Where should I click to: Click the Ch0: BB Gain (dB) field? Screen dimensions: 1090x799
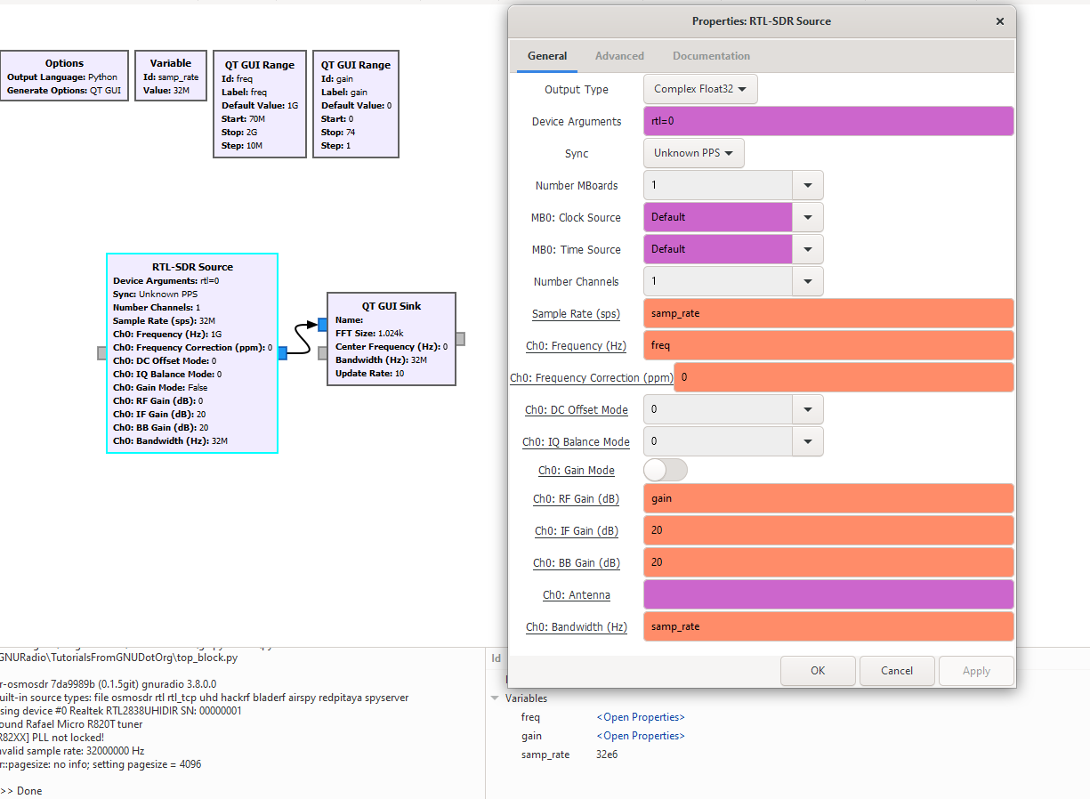pos(828,562)
